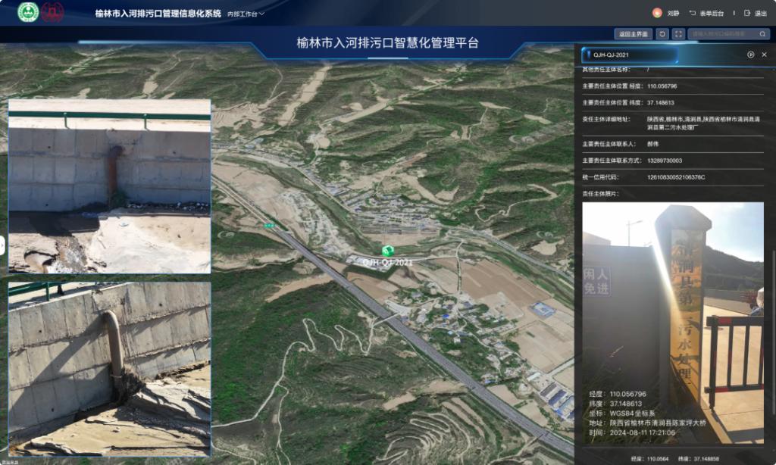Open the lower pipe outlet photo

click(109, 369)
